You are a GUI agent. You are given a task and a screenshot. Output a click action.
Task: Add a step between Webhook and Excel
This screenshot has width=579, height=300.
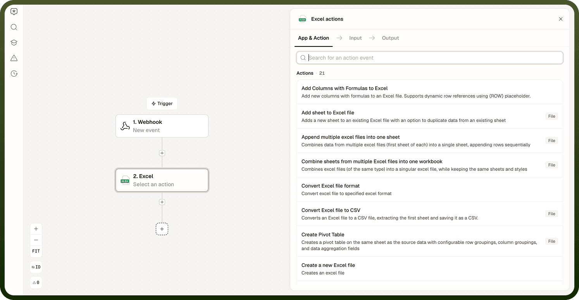click(x=162, y=153)
